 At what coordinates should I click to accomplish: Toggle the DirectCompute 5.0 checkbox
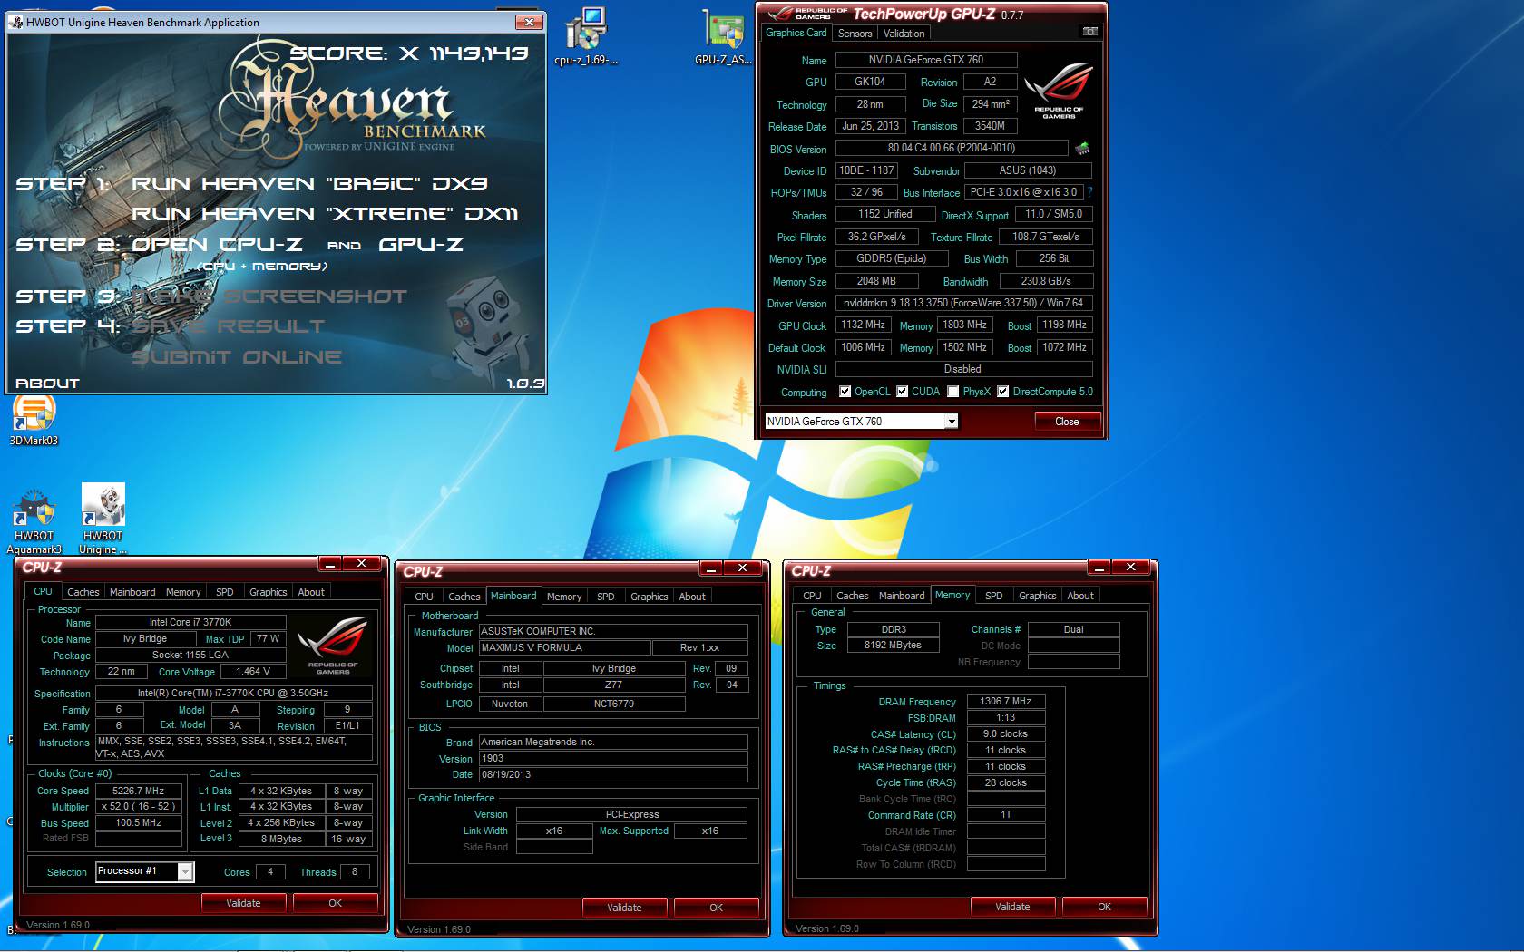[1003, 392]
